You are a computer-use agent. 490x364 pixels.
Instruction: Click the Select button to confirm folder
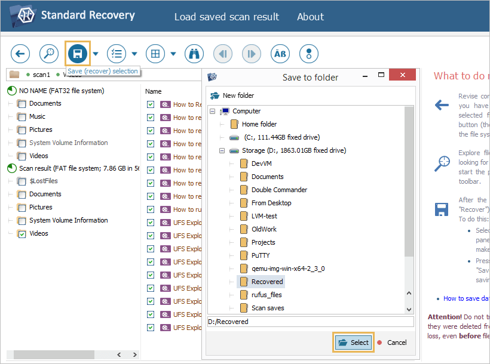(x=353, y=343)
